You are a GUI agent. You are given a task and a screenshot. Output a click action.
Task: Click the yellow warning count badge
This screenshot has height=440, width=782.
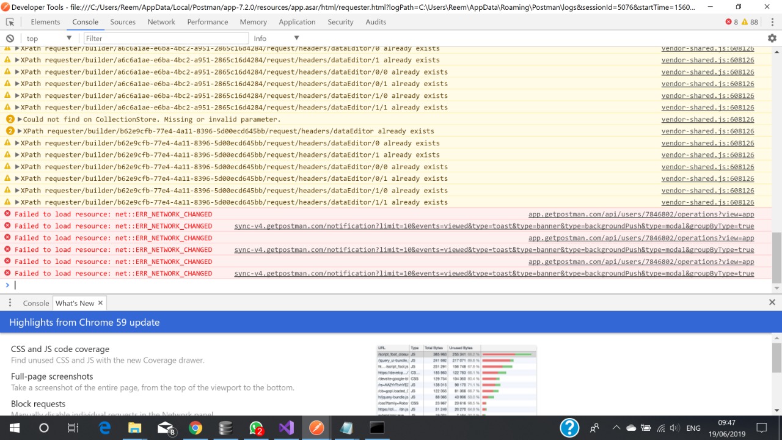pyautogui.click(x=750, y=22)
